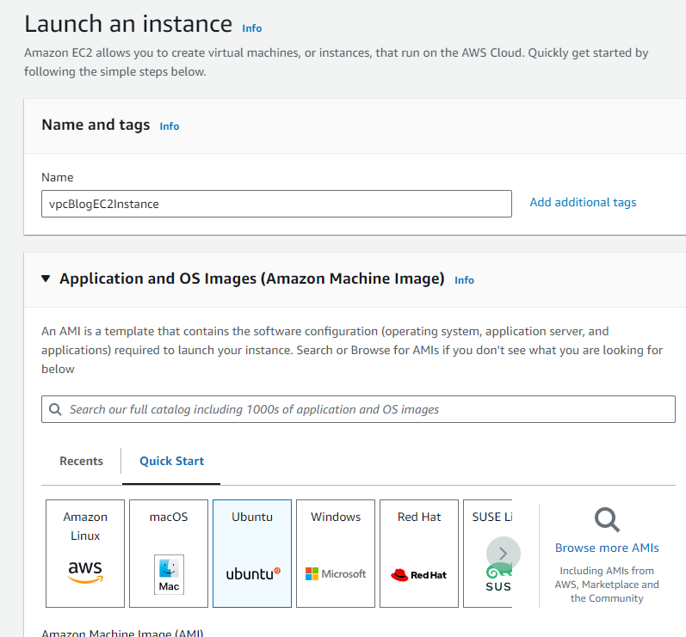Open the Browse more AMIs link
Image resolution: width=686 pixels, height=637 pixels.
click(x=607, y=548)
